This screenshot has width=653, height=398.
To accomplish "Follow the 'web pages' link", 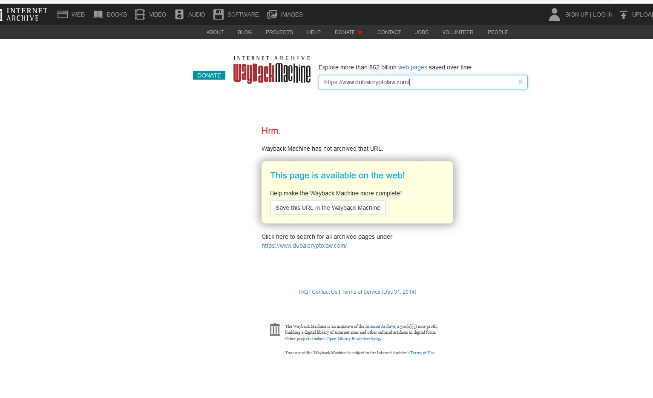I will (x=412, y=67).
